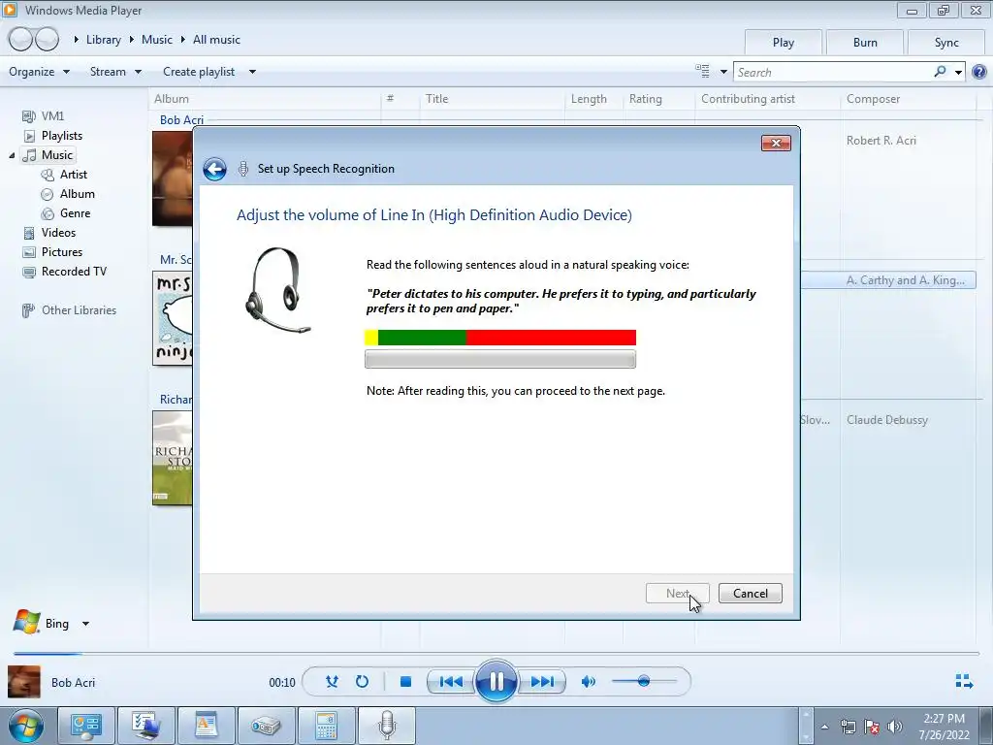Viewport: 993px width, 745px height.
Task: Open the Organize menu
Action: click(39, 72)
